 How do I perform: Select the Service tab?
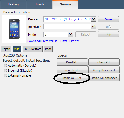point(65,4)
